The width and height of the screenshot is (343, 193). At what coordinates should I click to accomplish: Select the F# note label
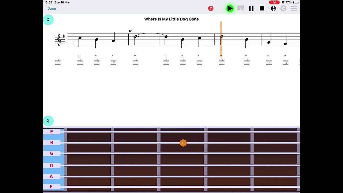pyautogui.click(x=285, y=55)
